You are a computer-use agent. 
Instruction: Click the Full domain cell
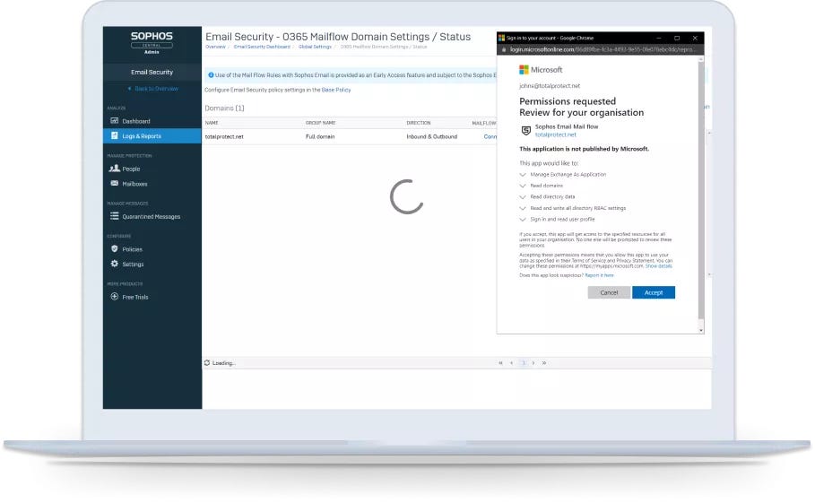tap(320, 136)
